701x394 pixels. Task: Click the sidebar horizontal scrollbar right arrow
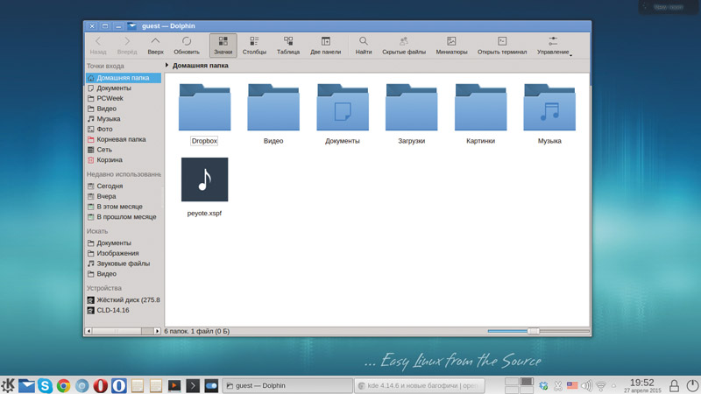coord(157,331)
